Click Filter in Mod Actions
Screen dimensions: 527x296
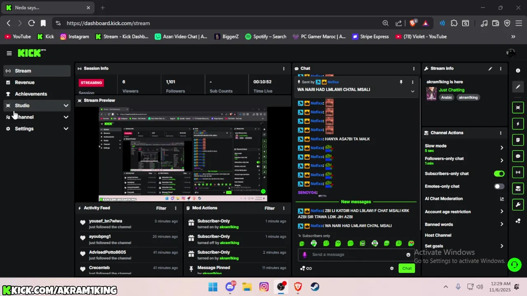(x=269, y=208)
